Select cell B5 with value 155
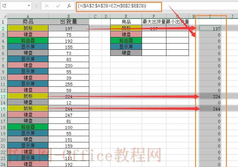The height and width of the screenshot is (167, 238). (69, 47)
